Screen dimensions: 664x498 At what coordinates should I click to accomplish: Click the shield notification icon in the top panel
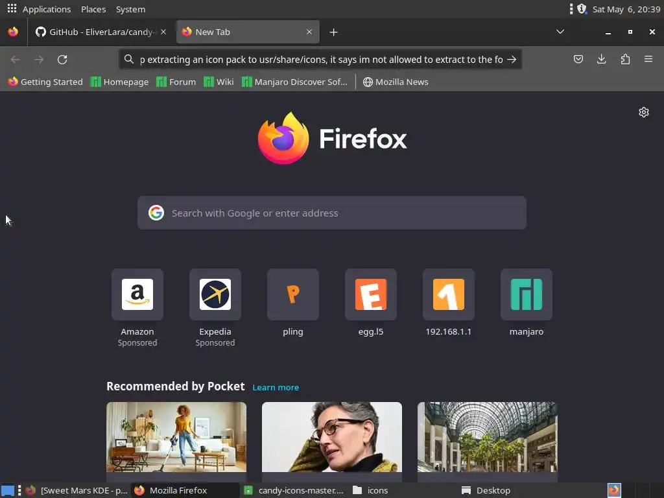582,9
